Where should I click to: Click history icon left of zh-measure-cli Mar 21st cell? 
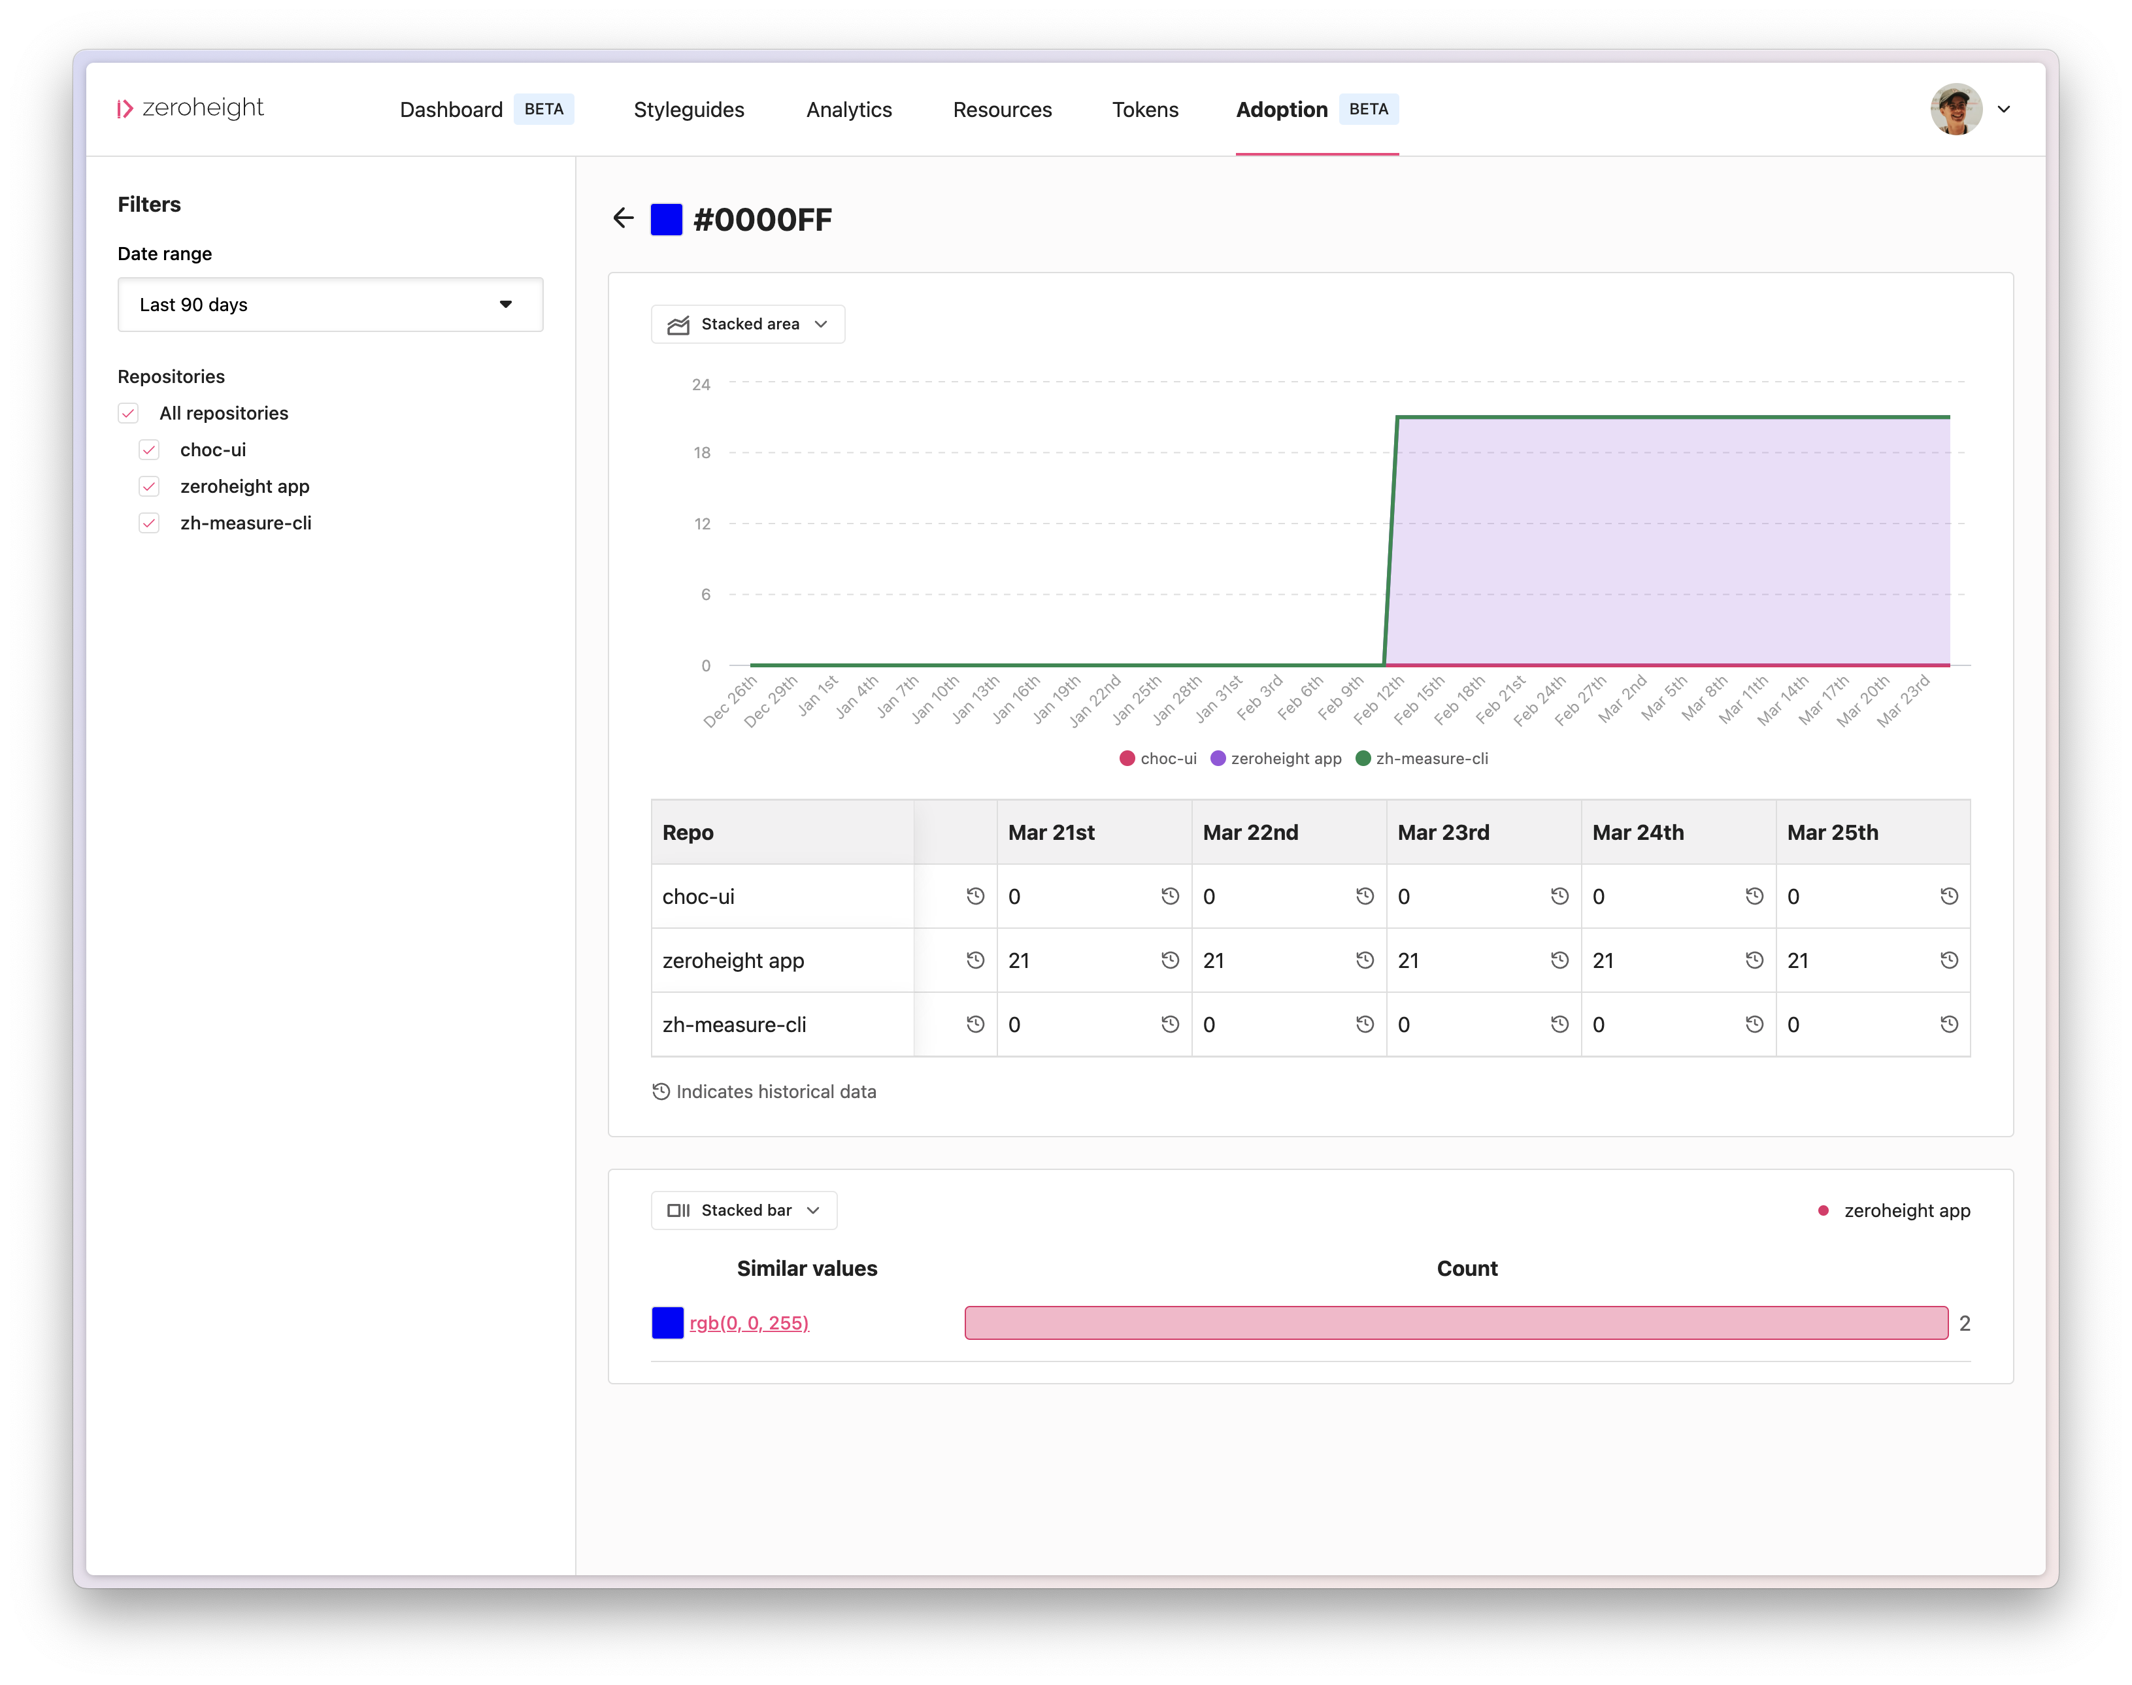tap(976, 1024)
